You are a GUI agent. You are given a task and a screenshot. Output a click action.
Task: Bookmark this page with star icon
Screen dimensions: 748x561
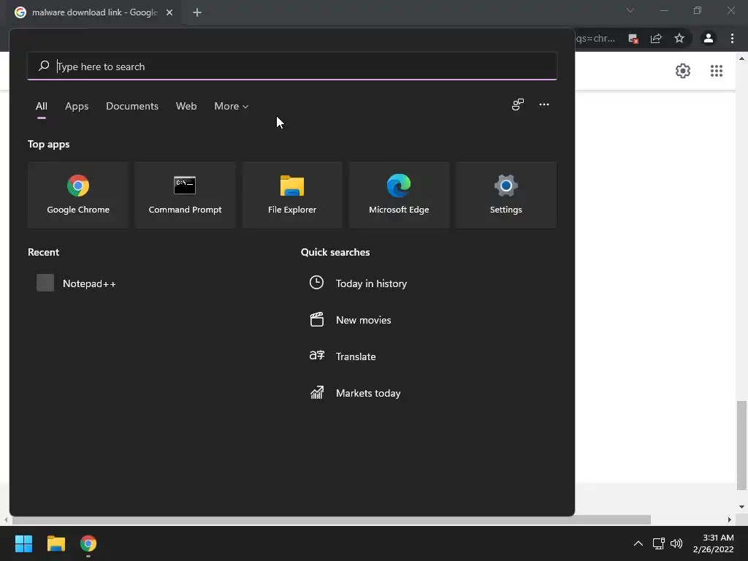tap(679, 38)
